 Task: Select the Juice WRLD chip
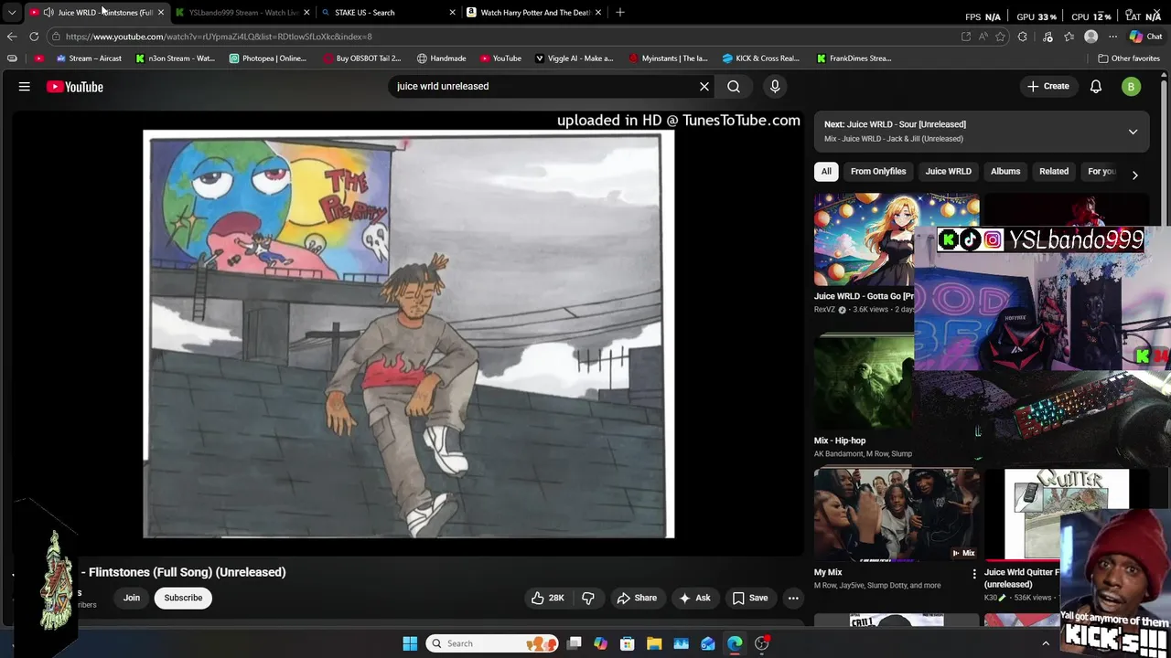click(x=948, y=171)
